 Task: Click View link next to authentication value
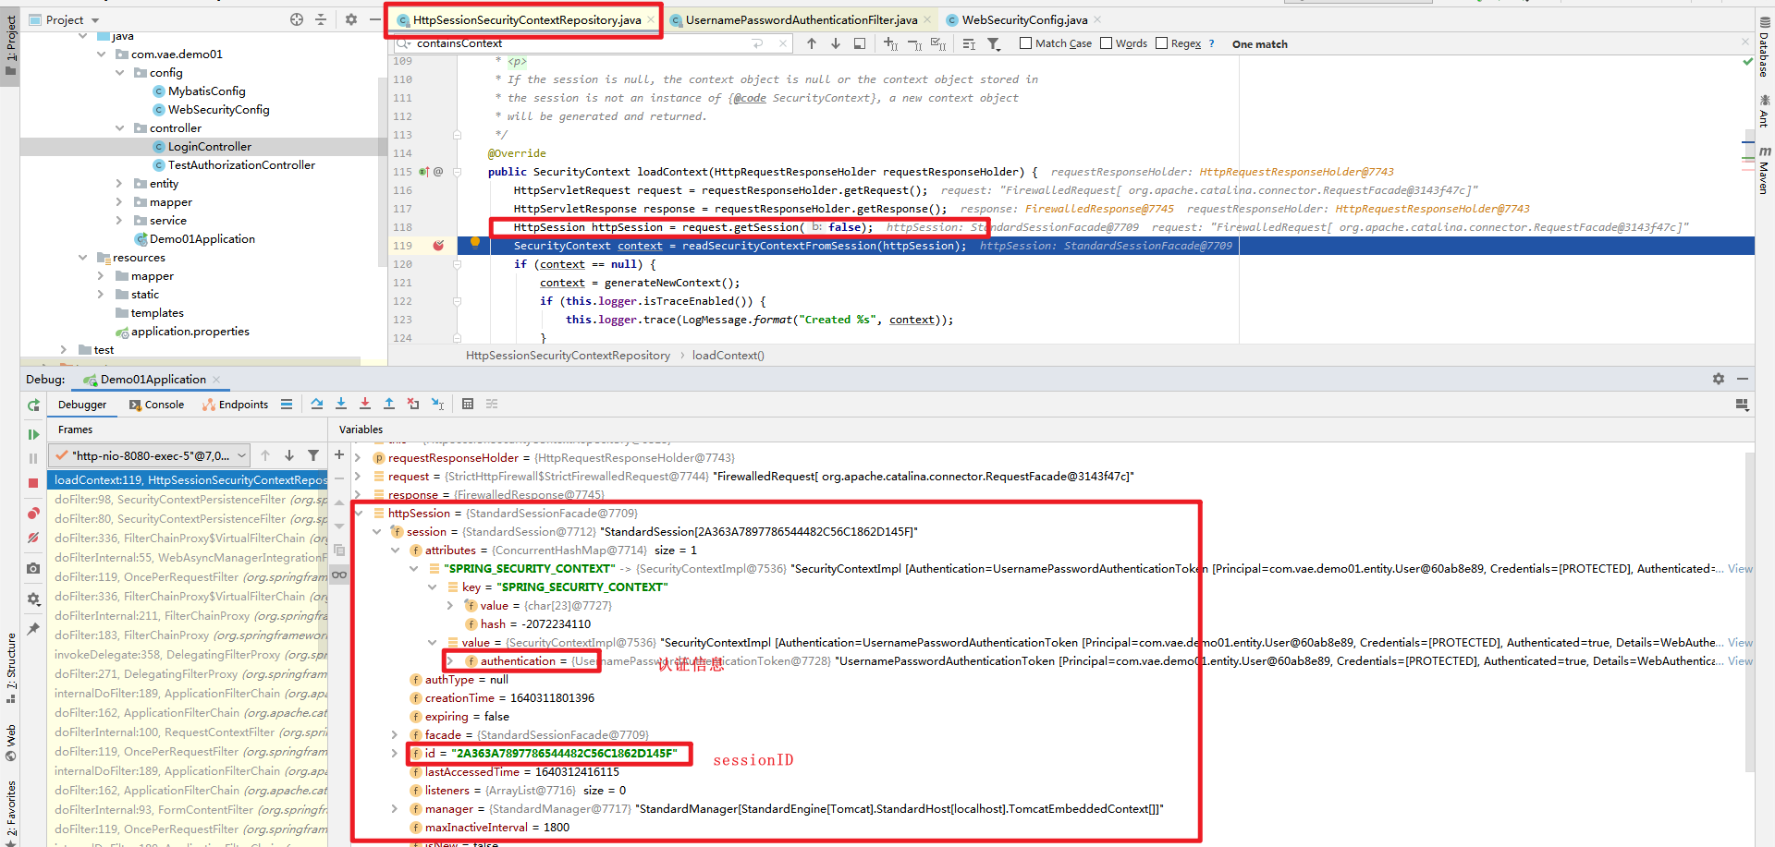pyautogui.click(x=1739, y=660)
